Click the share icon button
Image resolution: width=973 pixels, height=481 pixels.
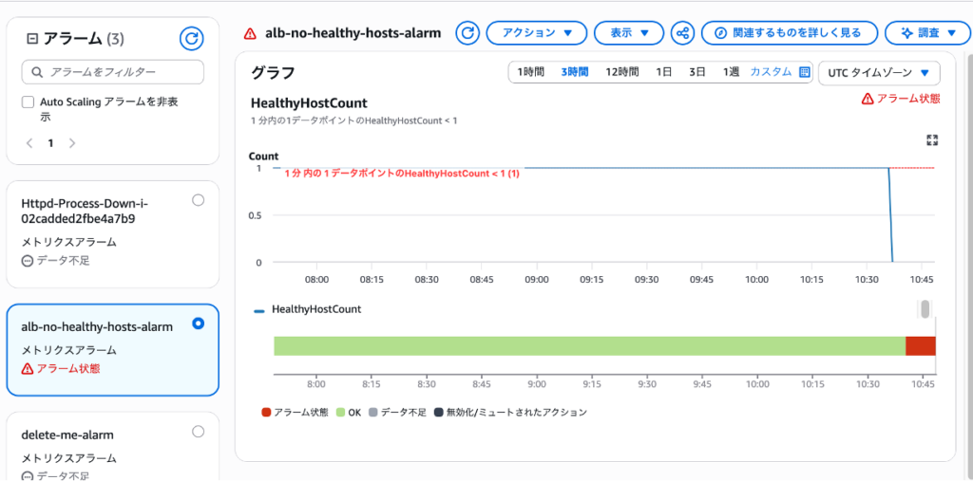[682, 33]
